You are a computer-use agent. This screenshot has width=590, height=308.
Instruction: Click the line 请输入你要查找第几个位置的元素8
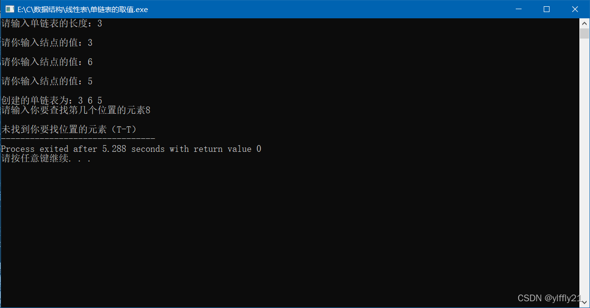[x=76, y=110]
